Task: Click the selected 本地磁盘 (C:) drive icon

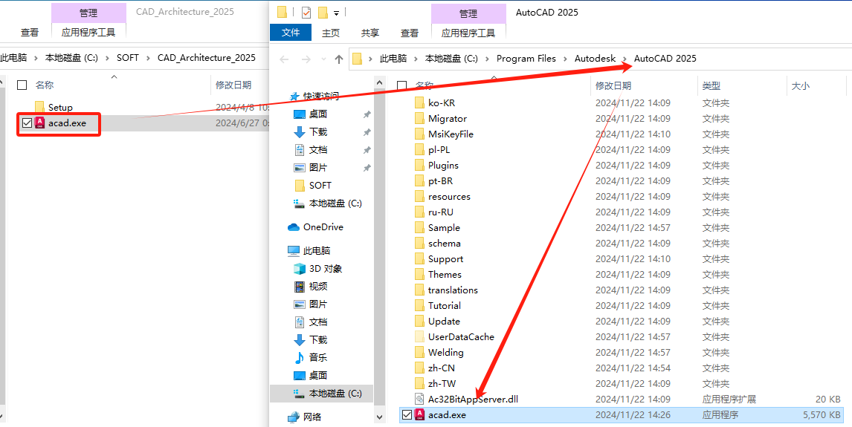Action: 300,393
